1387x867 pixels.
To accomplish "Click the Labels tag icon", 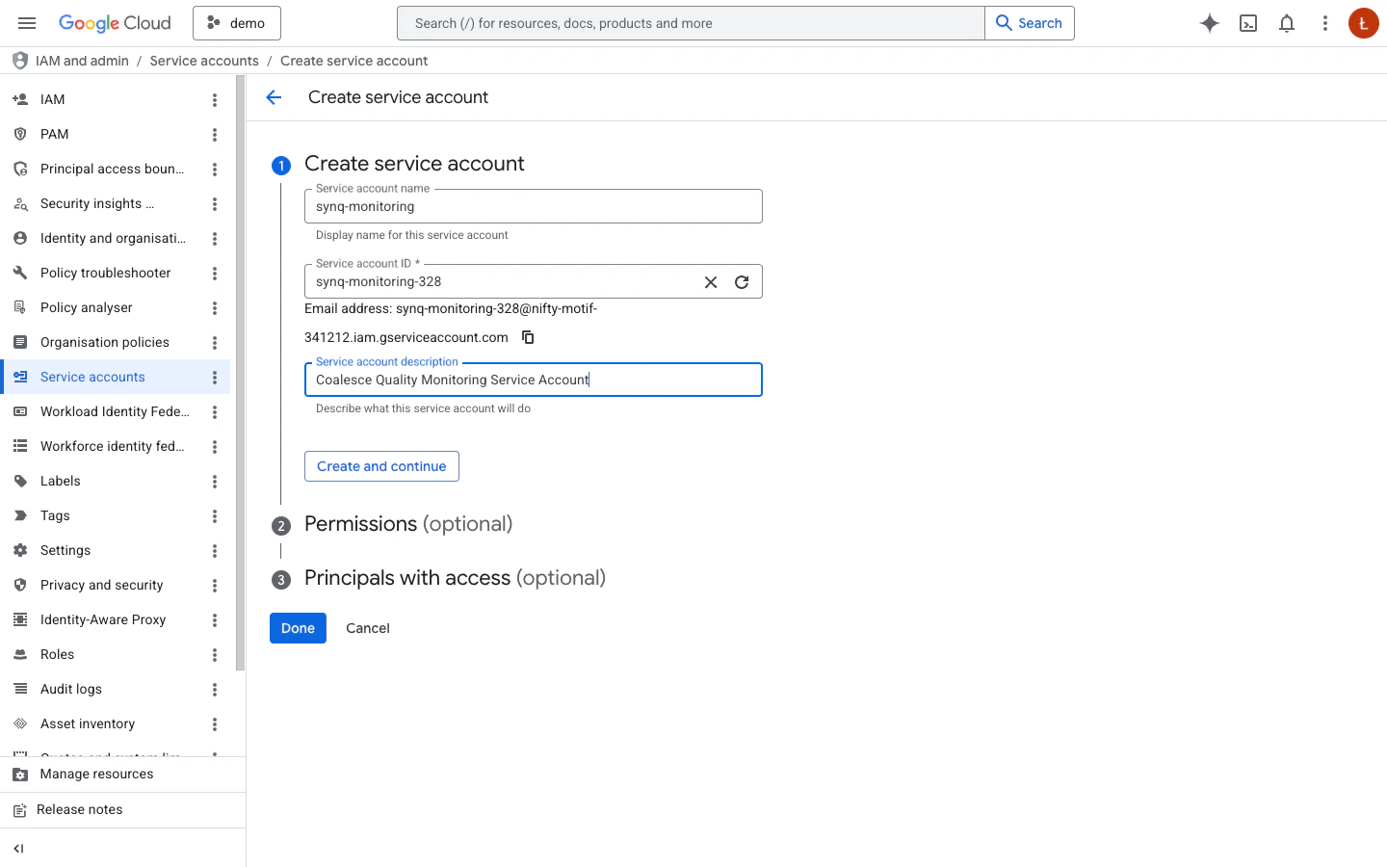I will [20, 481].
